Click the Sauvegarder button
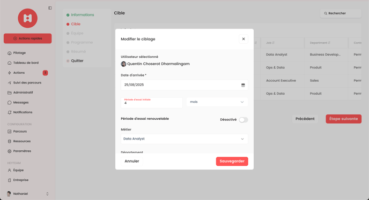The image size is (369, 200). [x=232, y=161]
